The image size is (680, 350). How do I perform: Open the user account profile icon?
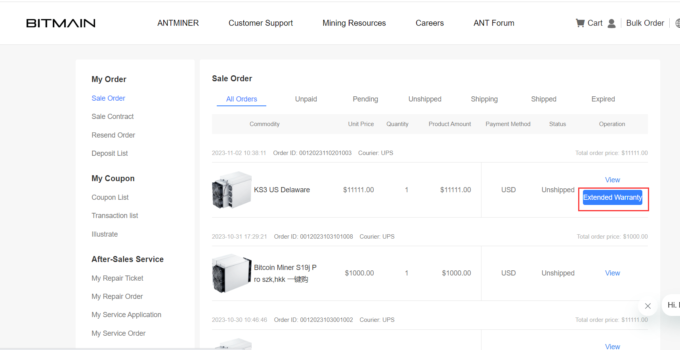click(x=611, y=23)
